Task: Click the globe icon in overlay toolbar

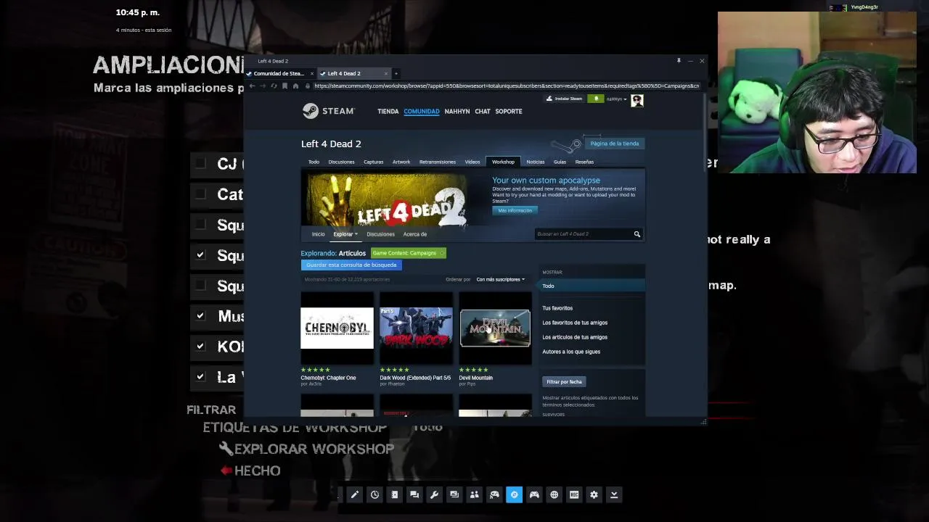Action: coord(554,494)
